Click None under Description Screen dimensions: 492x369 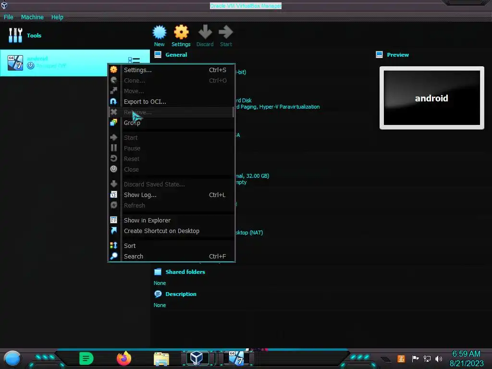point(160,305)
